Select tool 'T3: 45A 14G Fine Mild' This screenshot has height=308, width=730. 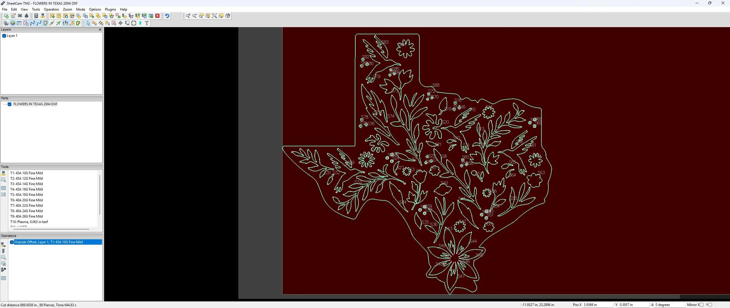point(27,184)
